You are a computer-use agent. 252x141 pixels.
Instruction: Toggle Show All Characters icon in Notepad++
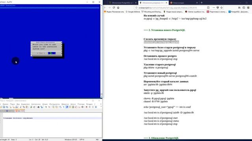pyautogui.click(x=63, y=107)
